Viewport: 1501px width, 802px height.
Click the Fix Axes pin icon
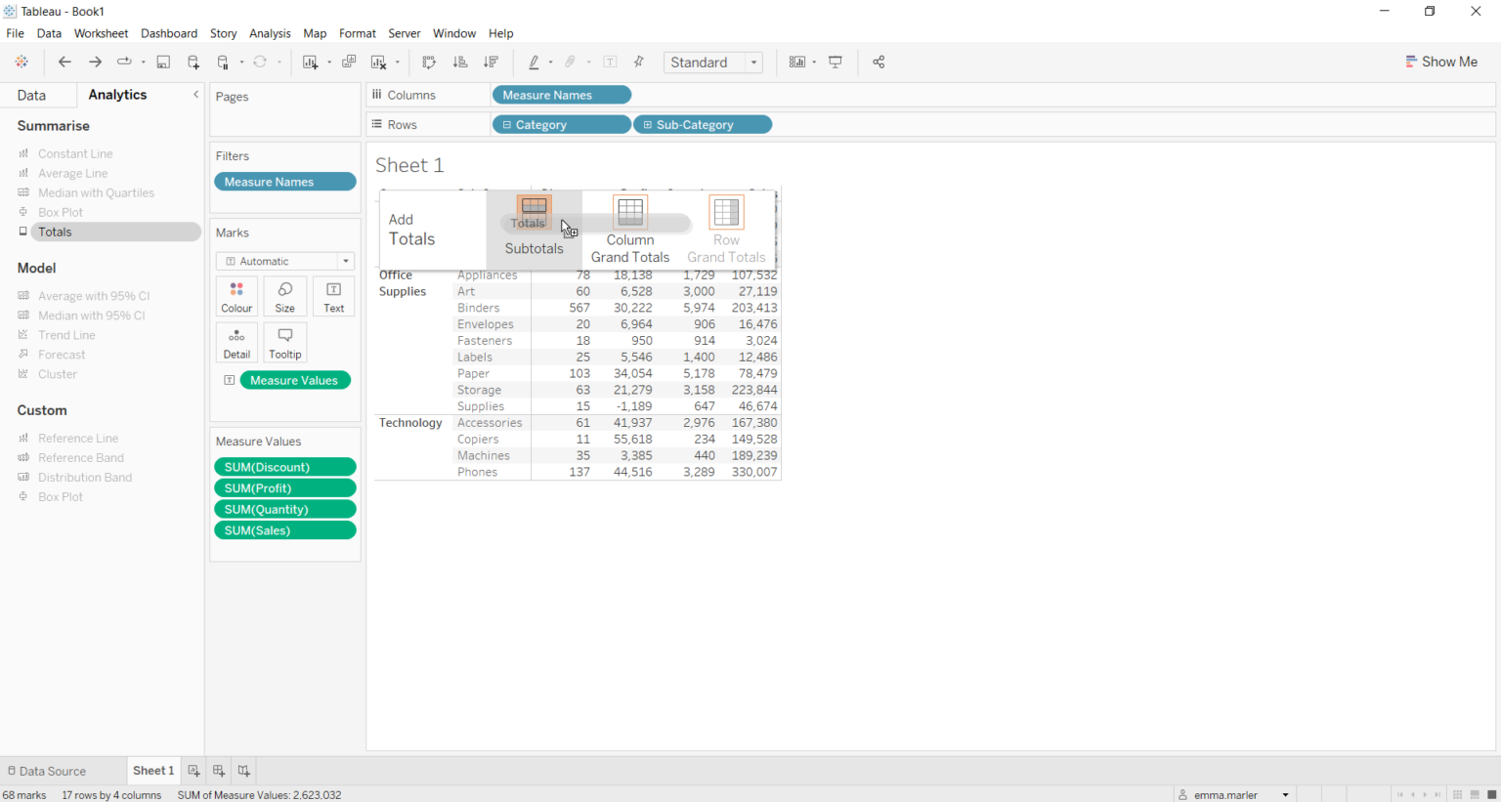coord(638,62)
